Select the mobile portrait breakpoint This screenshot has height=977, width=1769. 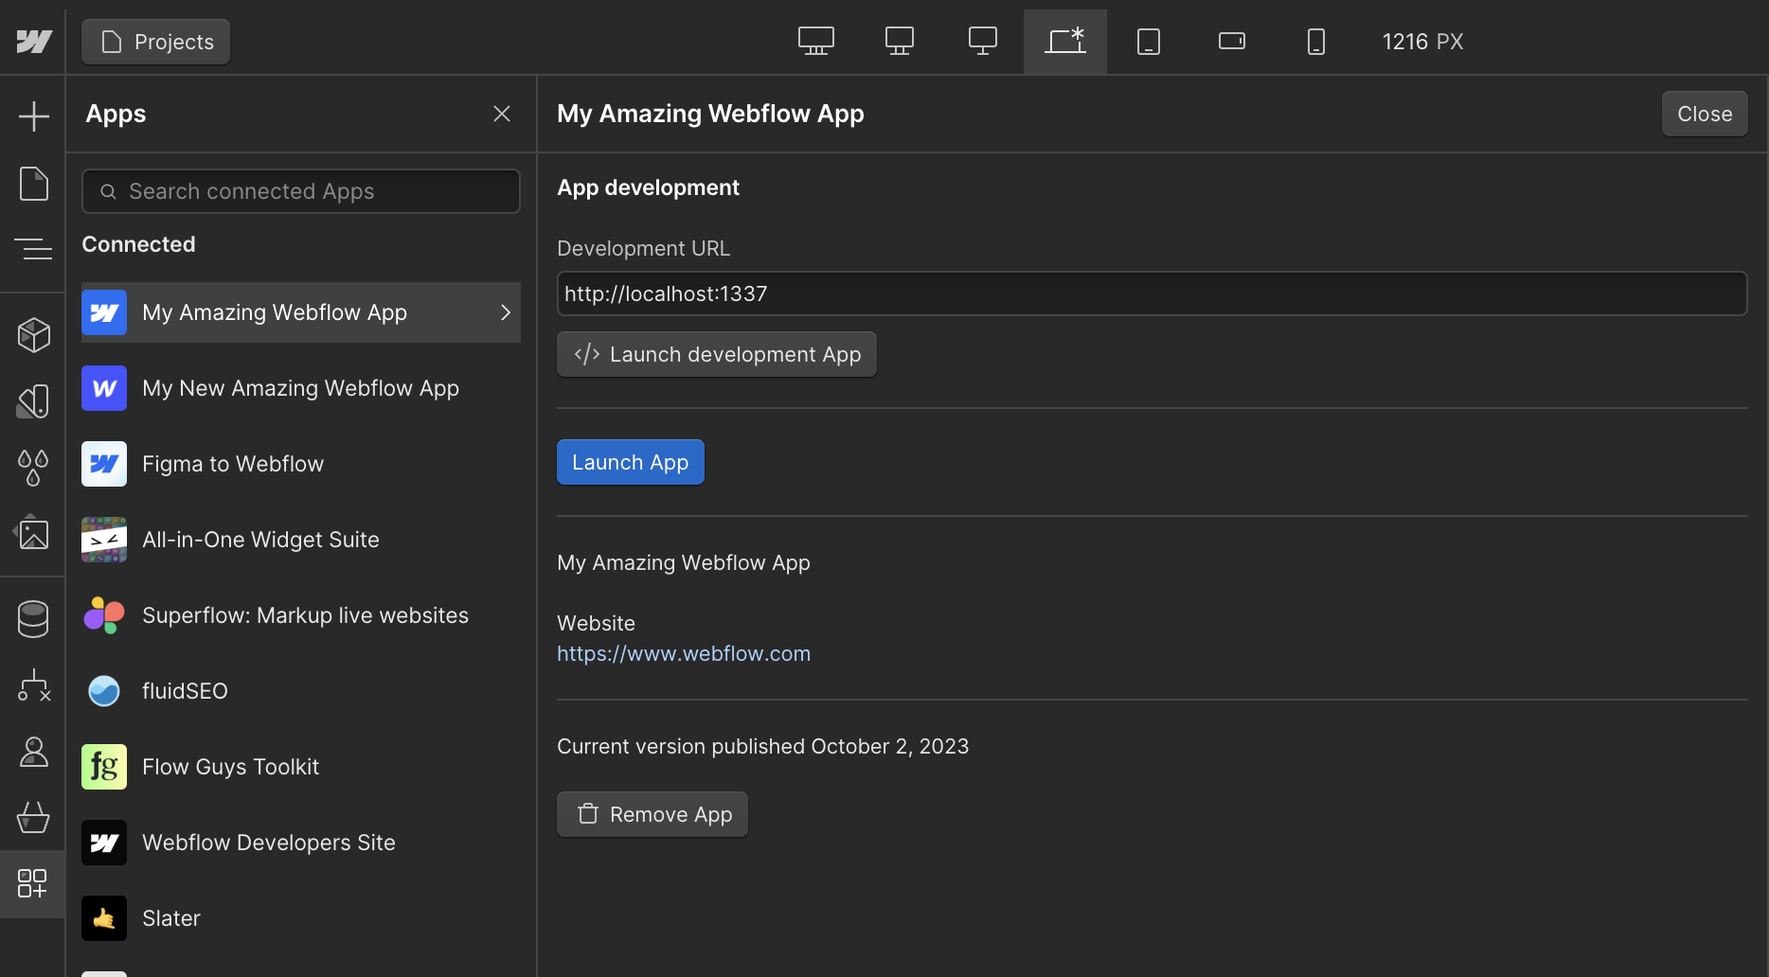tap(1315, 42)
